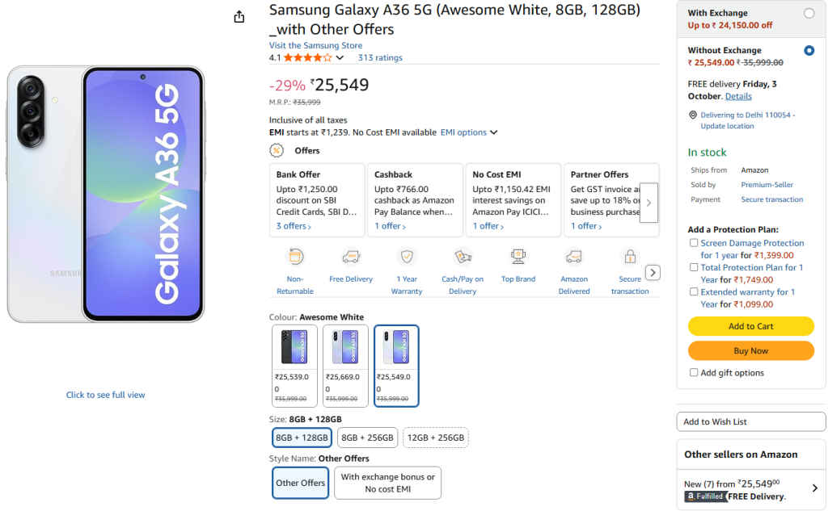Open the Visit the Samsung Store link

point(315,45)
